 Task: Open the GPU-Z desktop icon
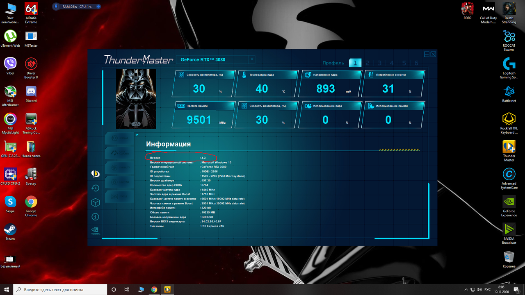pos(10,149)
